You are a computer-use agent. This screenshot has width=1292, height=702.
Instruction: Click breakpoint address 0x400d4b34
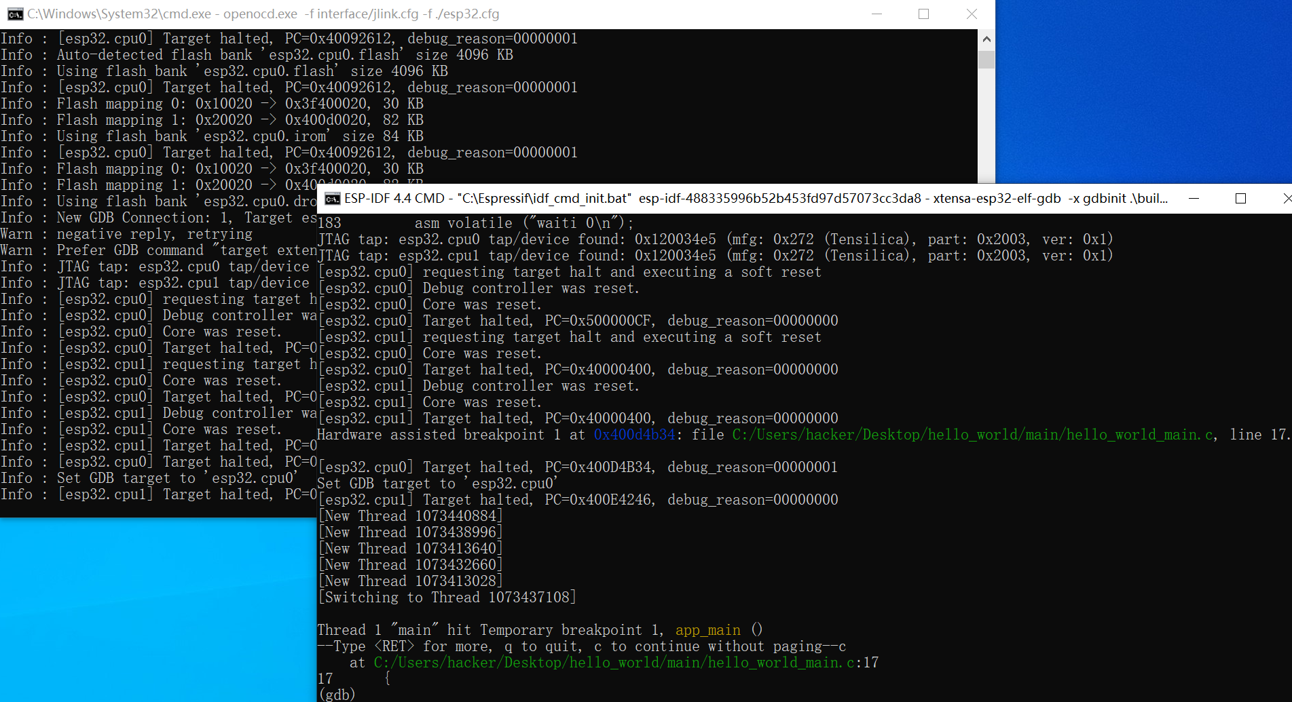pos(634,435)
